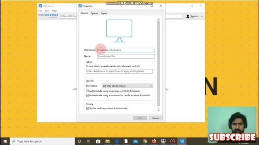Close the VNC Viewer window

[x=200, y=6]
